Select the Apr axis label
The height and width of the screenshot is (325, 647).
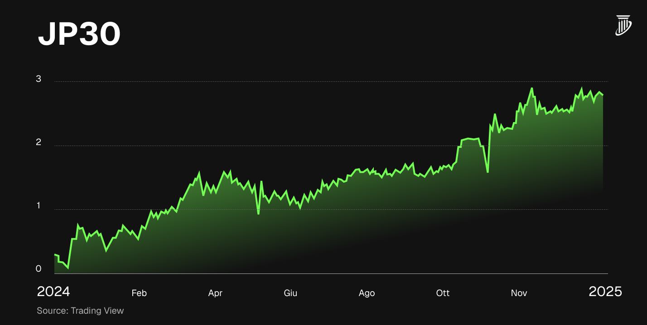[215, 293]
